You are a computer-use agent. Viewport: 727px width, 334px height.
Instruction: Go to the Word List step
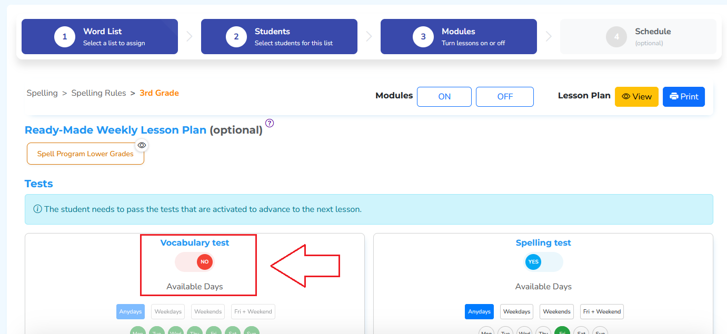coord(99,37)
